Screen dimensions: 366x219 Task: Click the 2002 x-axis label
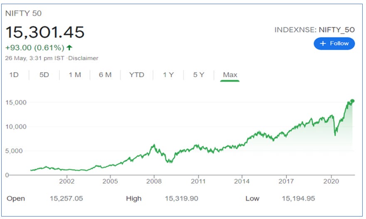pyautogui.click(x=67, y=181)
